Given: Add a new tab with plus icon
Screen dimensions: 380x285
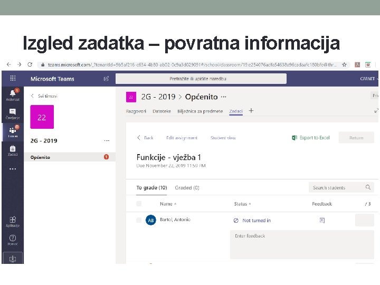Looking at the screenshot, I should click(x=251, y=111).
